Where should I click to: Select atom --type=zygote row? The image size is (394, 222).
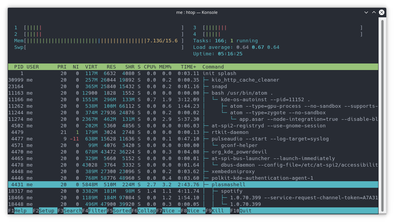[193, 112]
